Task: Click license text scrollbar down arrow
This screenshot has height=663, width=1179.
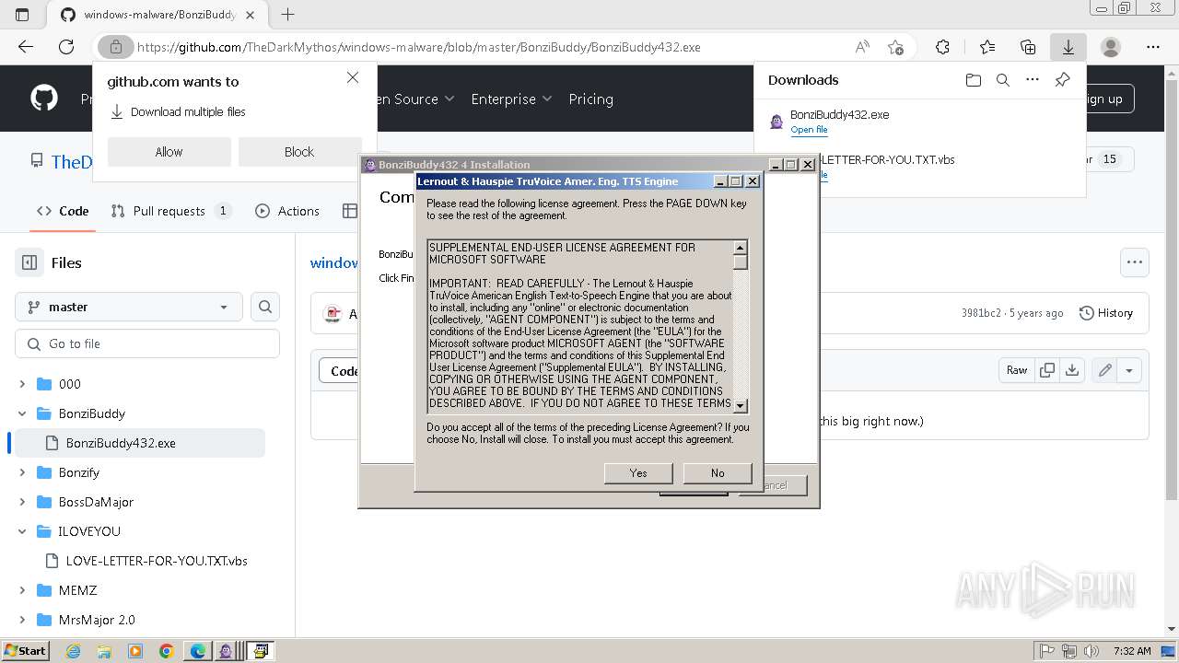Action: click(741, 405)
